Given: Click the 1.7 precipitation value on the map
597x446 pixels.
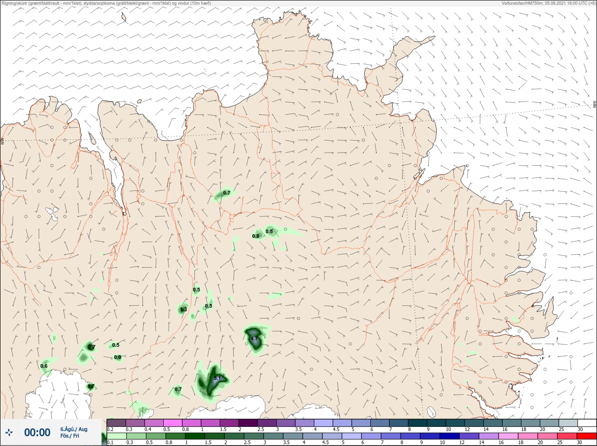Looking at the screenshot, I should (x=91, y=386).
